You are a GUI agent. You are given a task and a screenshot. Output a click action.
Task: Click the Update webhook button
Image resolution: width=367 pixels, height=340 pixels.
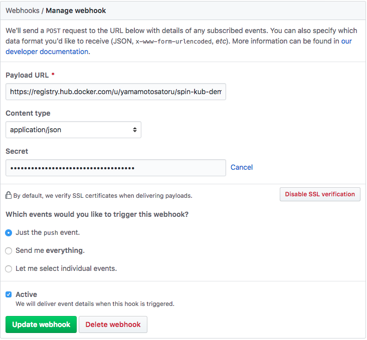click(41, 324)
